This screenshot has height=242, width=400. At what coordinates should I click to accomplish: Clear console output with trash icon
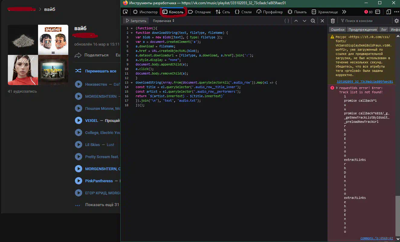pos(333,21)
